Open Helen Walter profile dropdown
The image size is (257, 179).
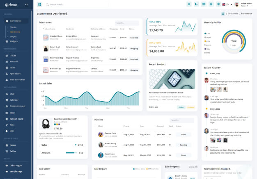(245, 5)
